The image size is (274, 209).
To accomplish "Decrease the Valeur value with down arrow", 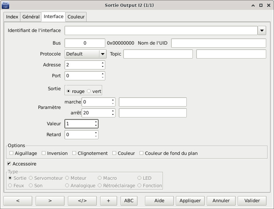I will click(96, 125).
